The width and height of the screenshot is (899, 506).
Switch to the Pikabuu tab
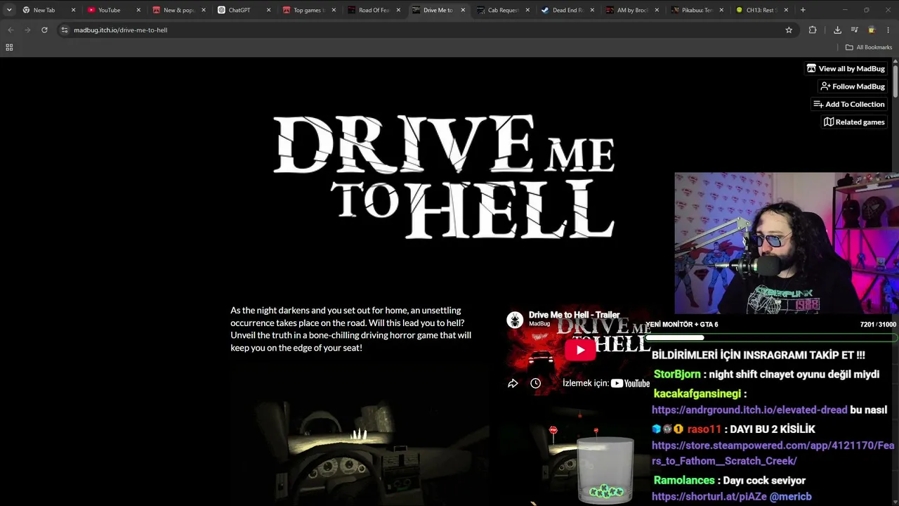pyautogui.click(x=696, y=10)
